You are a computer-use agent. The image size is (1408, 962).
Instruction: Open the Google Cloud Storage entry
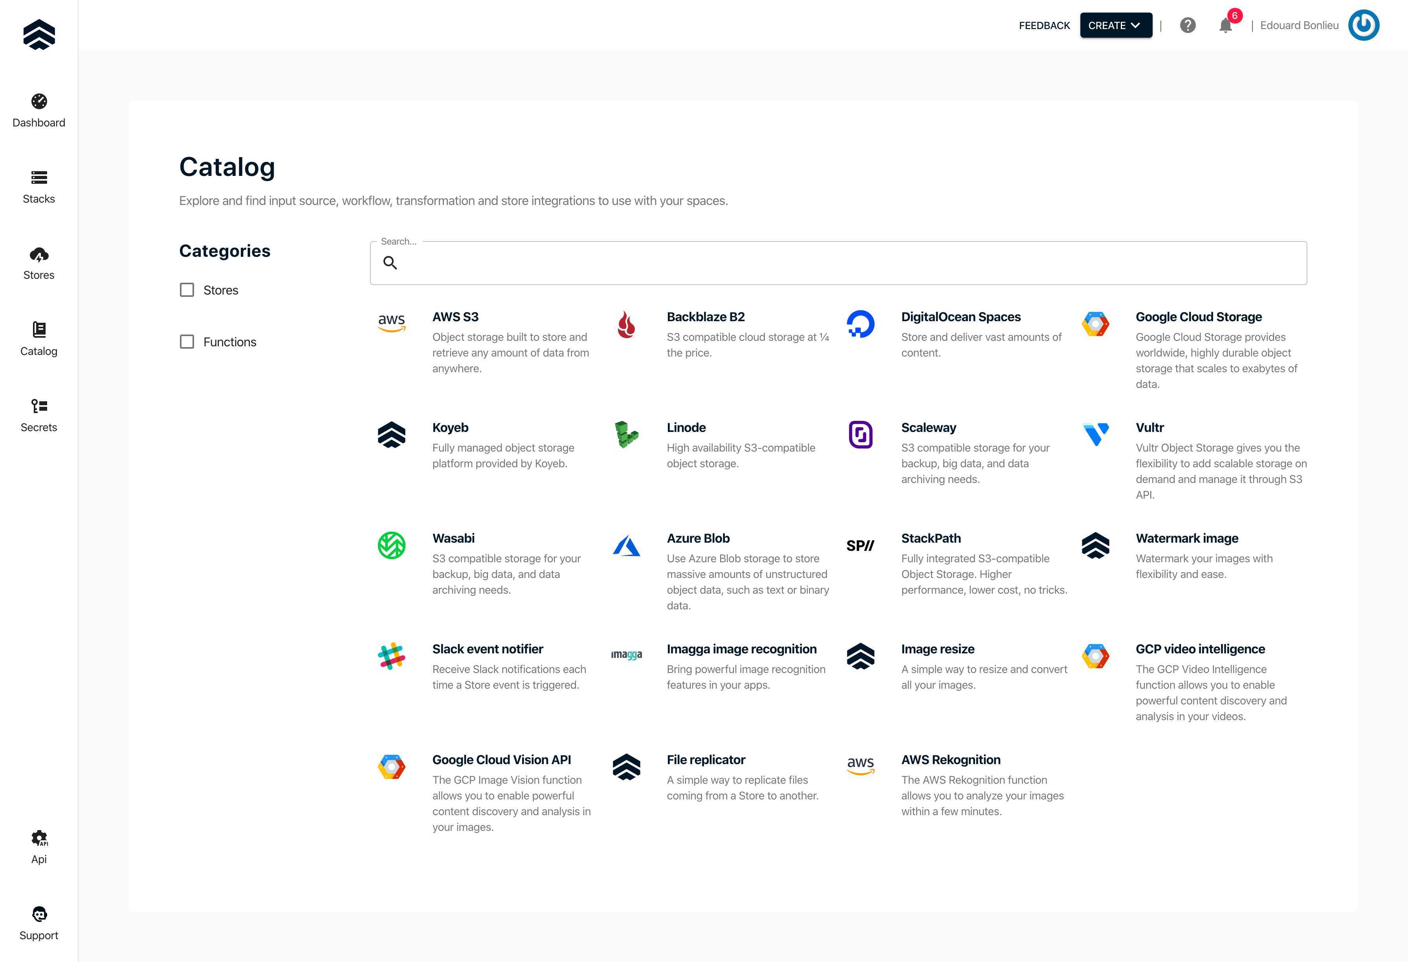pos(1198,316)
